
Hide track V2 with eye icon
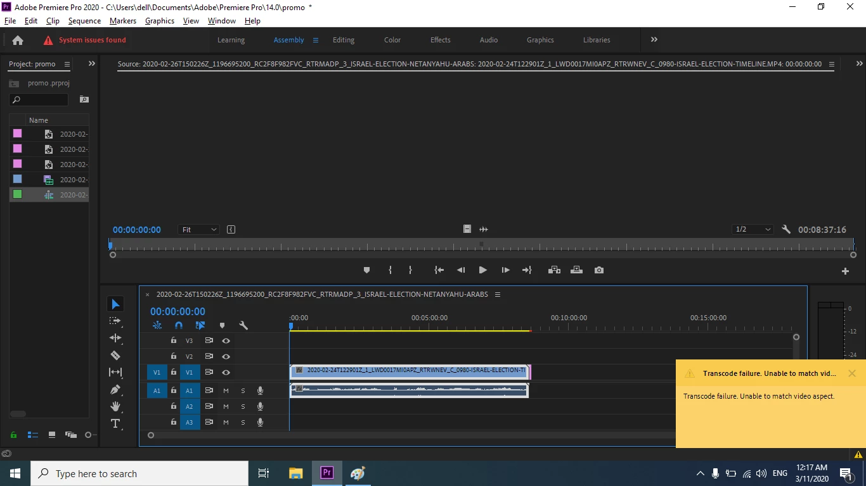tap(226, 356)
